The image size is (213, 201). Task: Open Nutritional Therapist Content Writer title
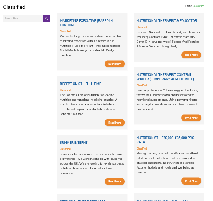[x=165, y=77]
